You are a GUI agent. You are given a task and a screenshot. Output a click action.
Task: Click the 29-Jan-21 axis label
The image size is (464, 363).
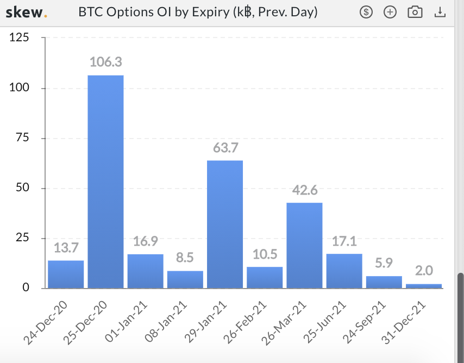pyautogui.click(x=205, y=322)
